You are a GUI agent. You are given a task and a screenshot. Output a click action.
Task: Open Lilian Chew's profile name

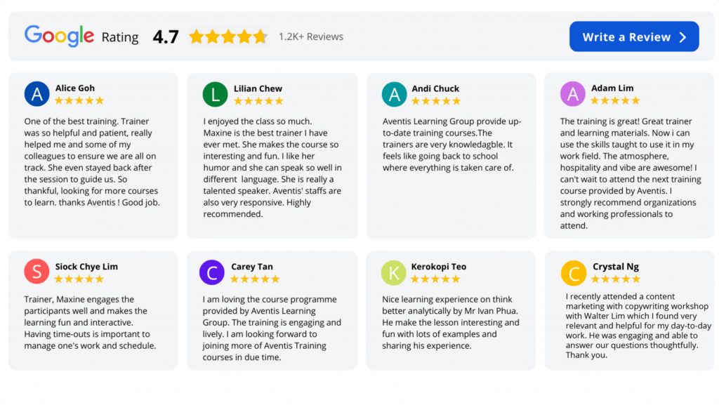pos(258,88)
